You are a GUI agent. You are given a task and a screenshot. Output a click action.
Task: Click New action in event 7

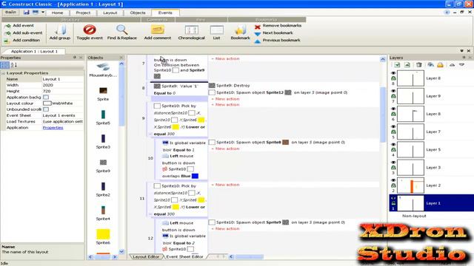pyautogui.click(x=225, y=58)
